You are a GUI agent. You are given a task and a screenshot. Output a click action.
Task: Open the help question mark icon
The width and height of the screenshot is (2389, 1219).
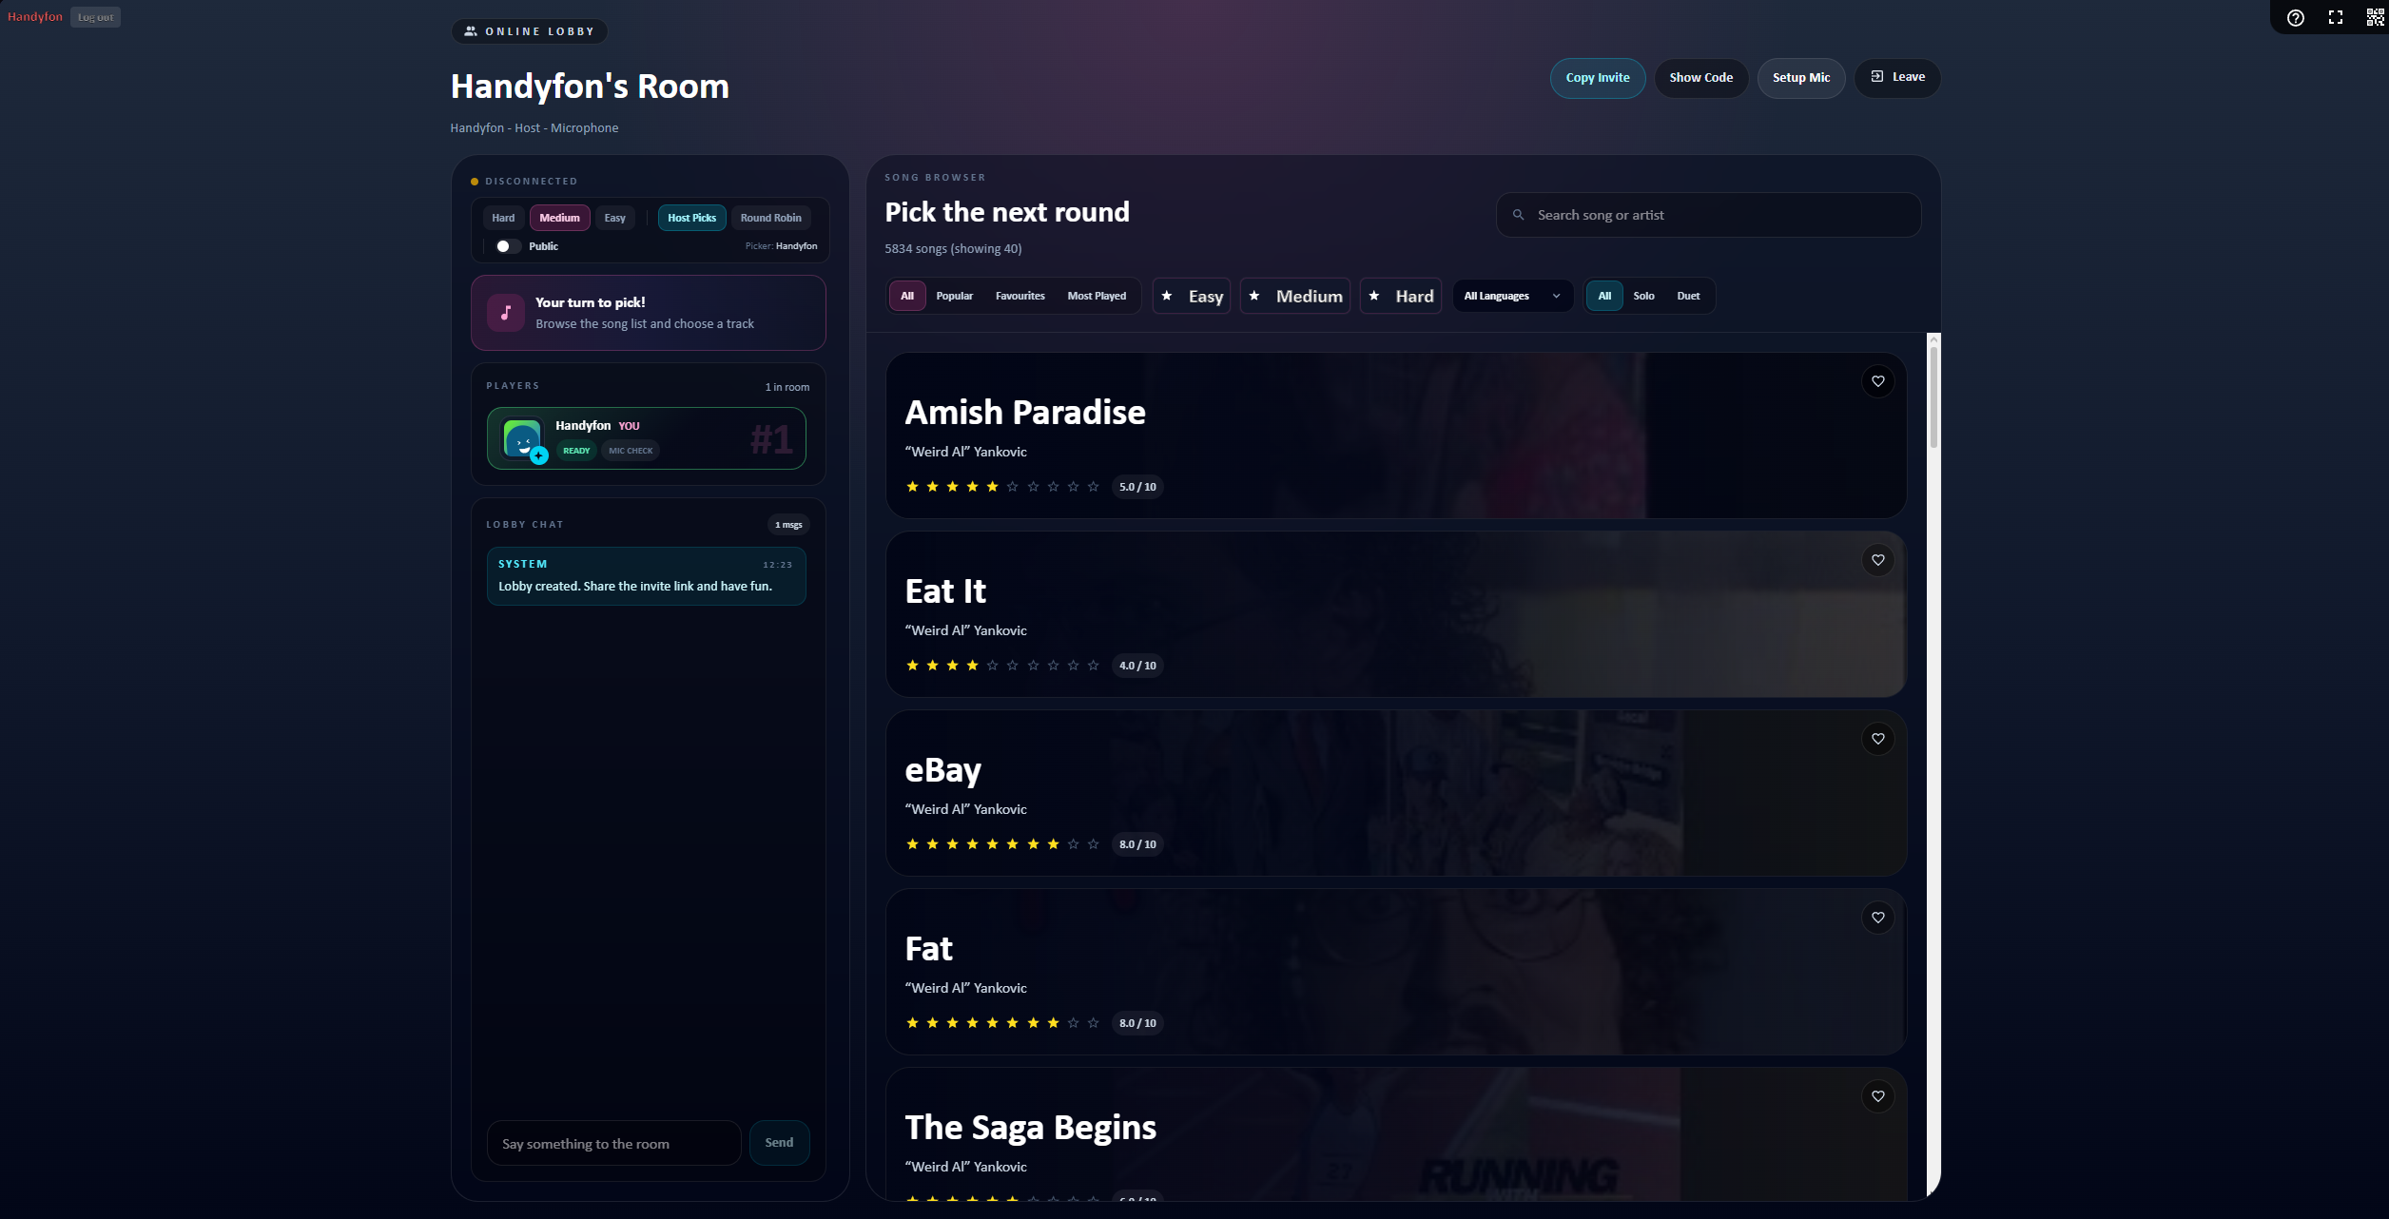click(x=2295, y=17)
